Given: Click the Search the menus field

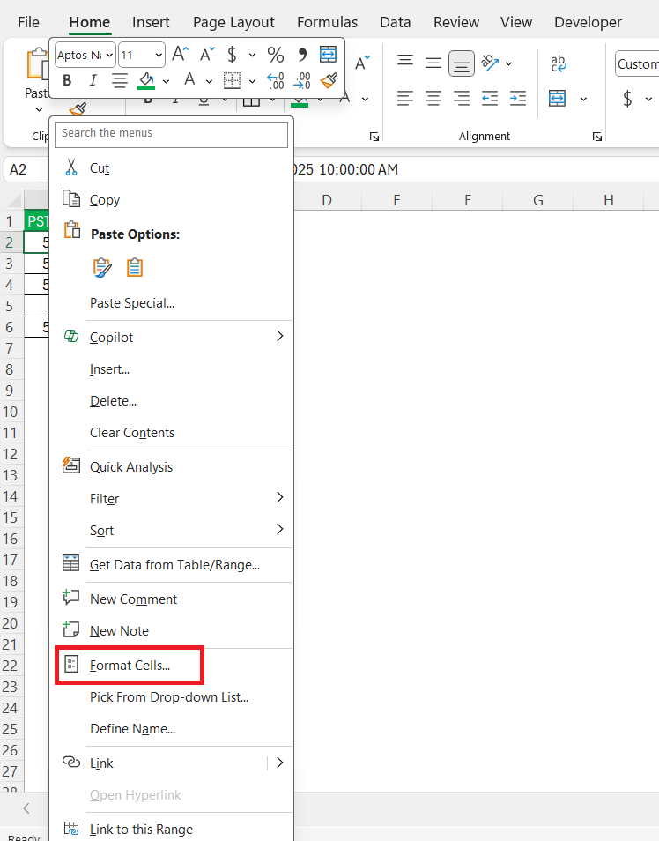Looking at the screenshot, I should [x=171, y=133].
